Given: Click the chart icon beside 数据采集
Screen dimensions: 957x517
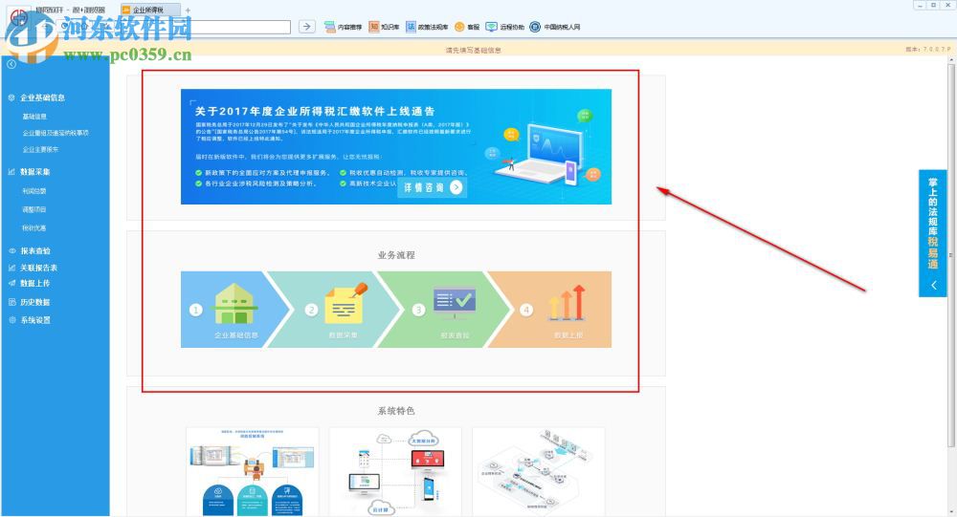Looking at the screenshot, I should tap(11, 172).
